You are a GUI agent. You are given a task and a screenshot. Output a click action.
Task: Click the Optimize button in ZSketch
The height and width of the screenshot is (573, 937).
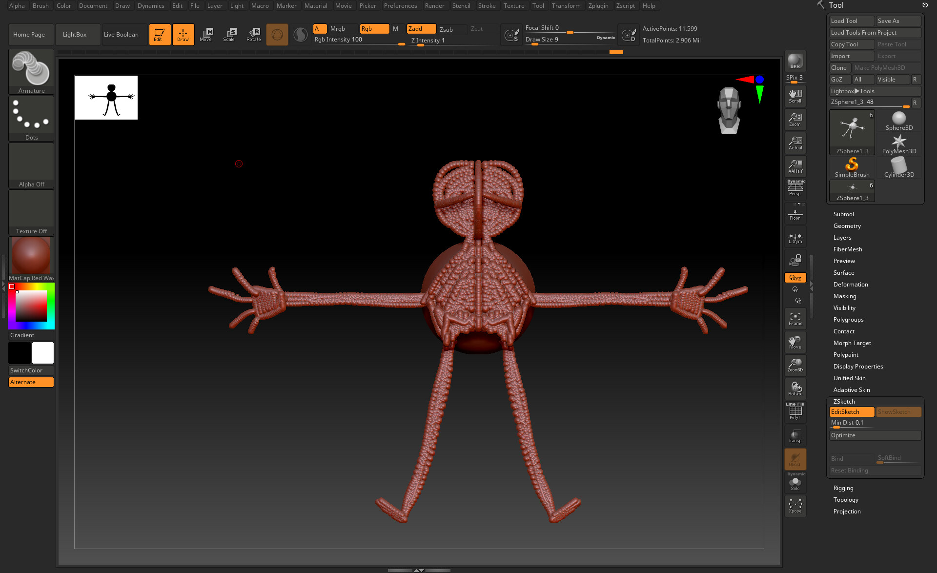coord(875,435)
